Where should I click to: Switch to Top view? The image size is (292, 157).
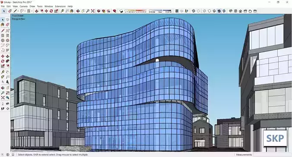[235, 11]
